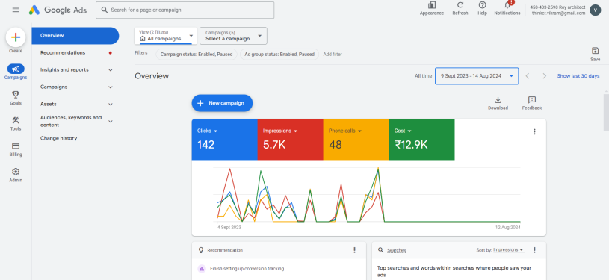The height and width of the screenshot is (280, 609).
Task: Change the Clicks metric dropdown
Action: 208,131
